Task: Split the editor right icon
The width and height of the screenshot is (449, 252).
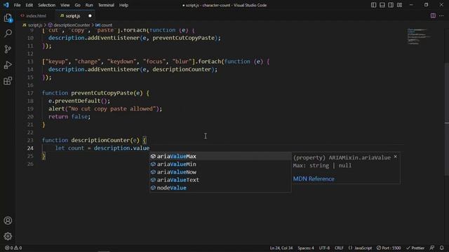Action: coord(433,15)
